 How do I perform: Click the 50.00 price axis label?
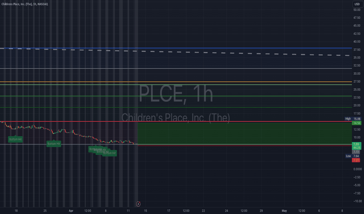(x=357, y=10)
